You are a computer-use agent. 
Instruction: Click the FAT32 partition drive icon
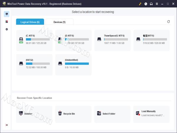point(21,64)
